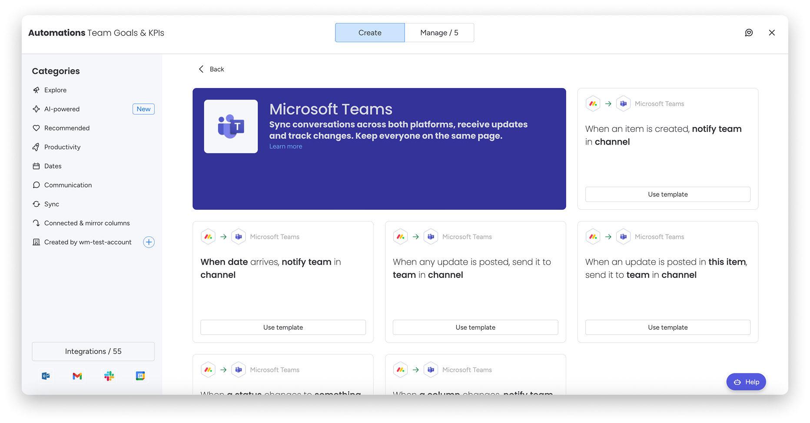The image size is (810, 423).
Task: Use template for 'When date arrives' automation
Action: 283,327
